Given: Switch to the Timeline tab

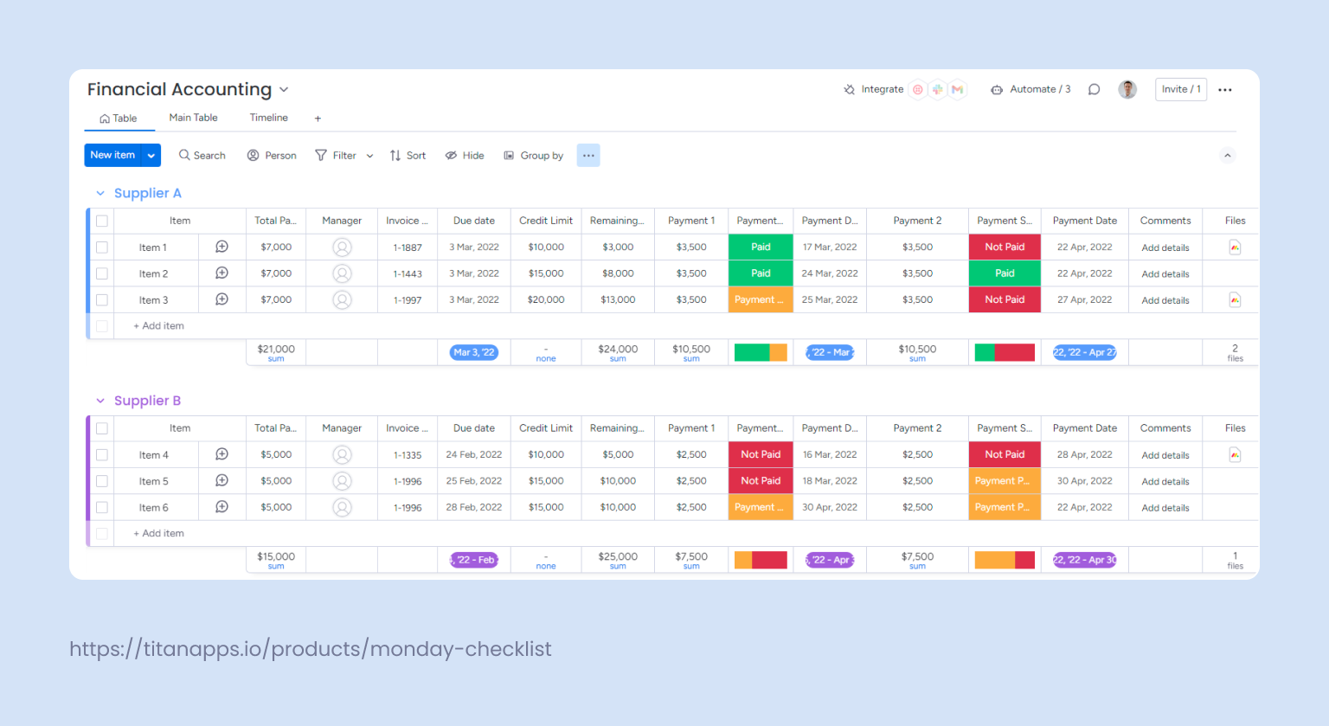Looking at the screenshot, I should click(268, 118).
